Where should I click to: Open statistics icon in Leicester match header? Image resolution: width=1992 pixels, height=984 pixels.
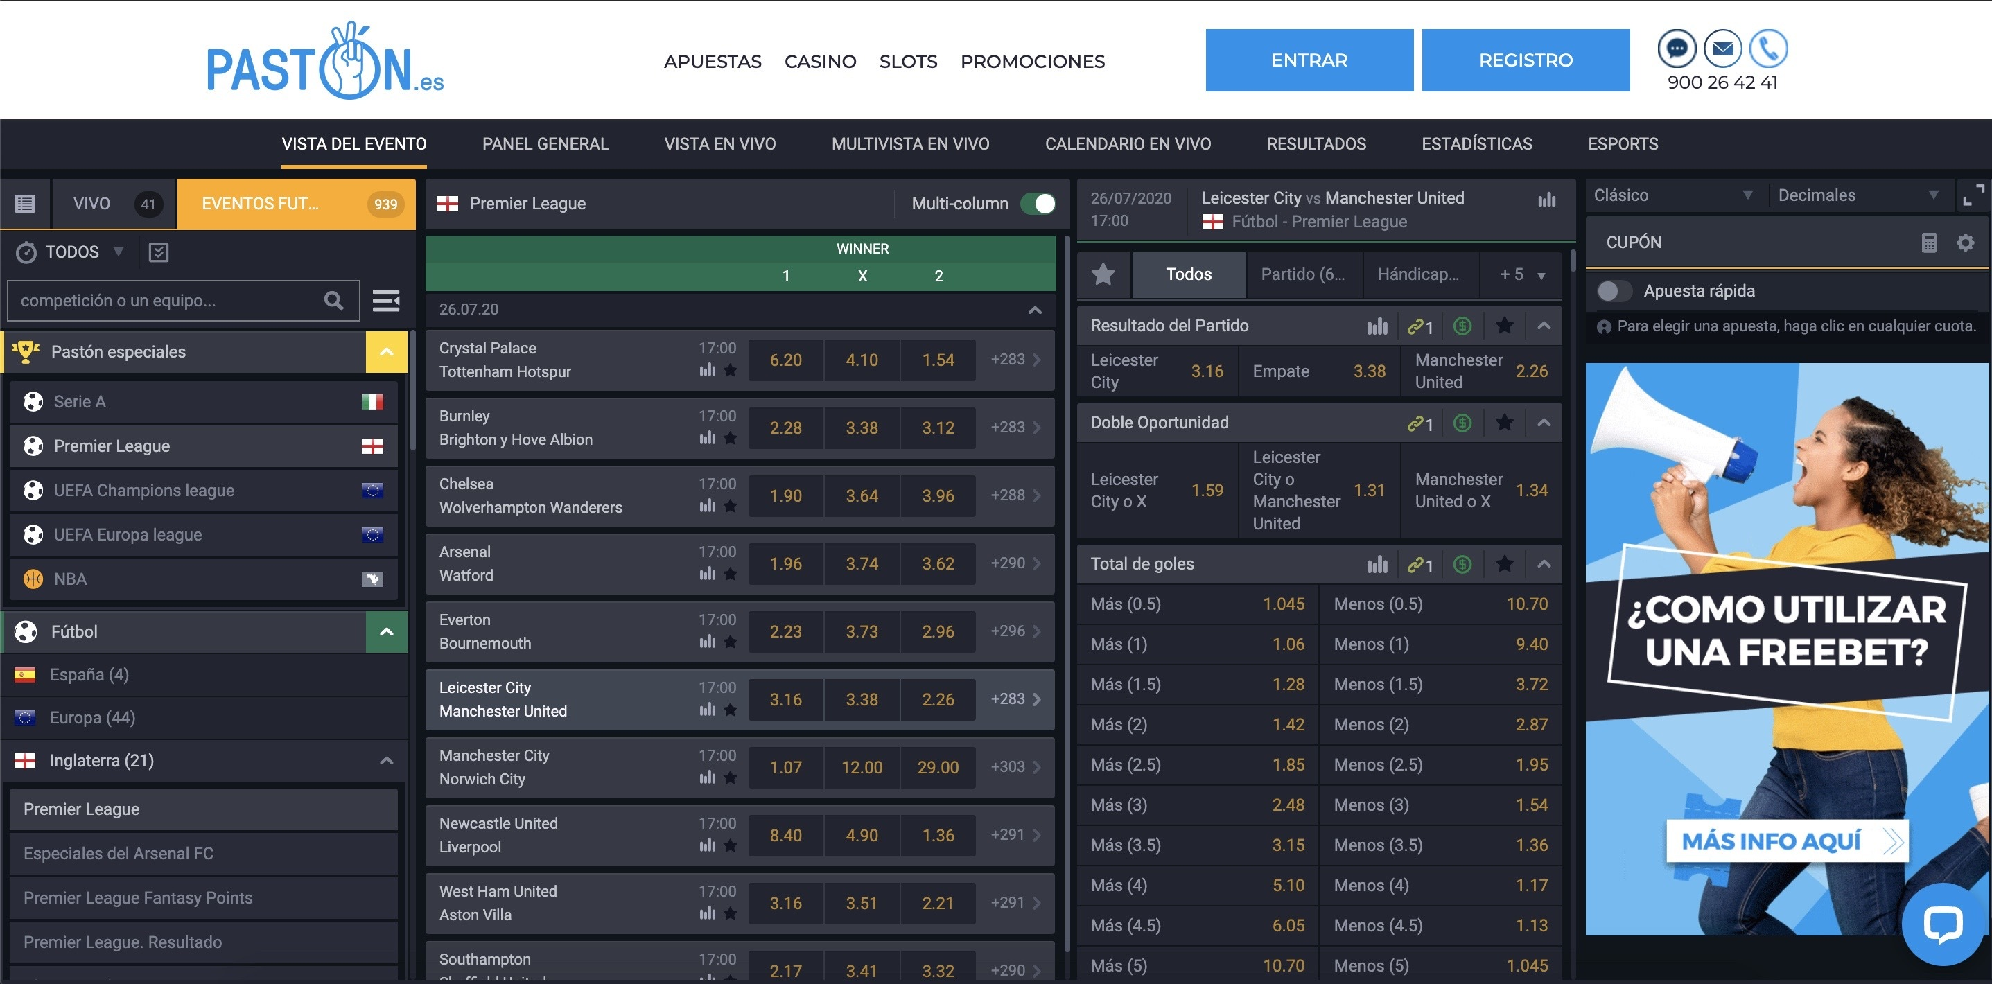point(1546,200)
